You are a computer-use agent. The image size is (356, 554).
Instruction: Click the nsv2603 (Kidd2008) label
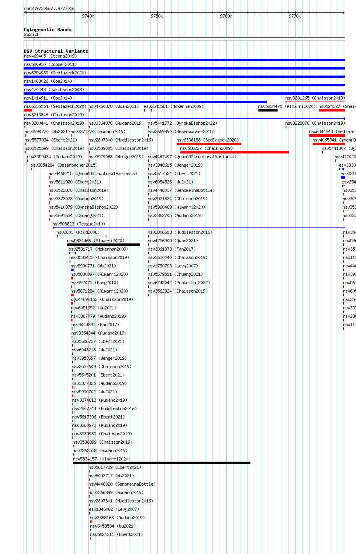click(78, 232)
